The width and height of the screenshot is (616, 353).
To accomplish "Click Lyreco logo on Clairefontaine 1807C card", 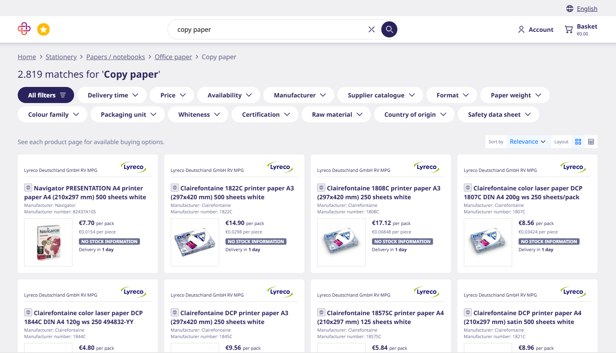I will coord(573,167).
